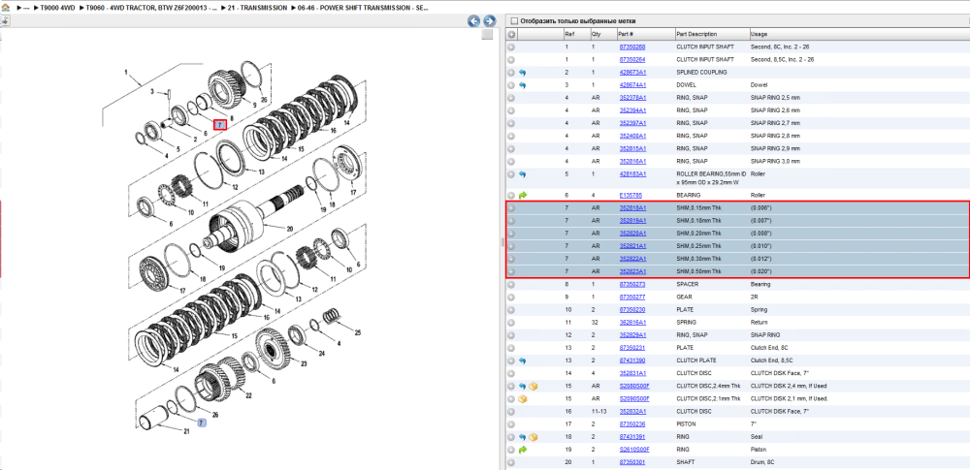Viewport: 970px width, 470px height.
Task: Click green arrow on RING S2610S00F row
Action: click(x=523, y=450)
